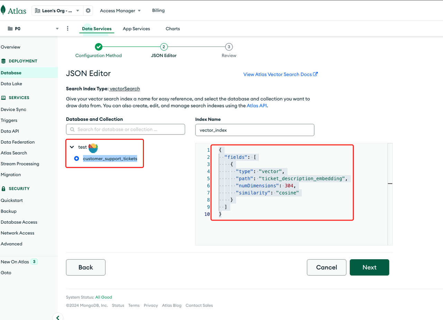This screenshot has width=443, height=320.
Task: Select the customer_support_tickets collection radio button
Action: pyautogui.click(x=76, y=158)
